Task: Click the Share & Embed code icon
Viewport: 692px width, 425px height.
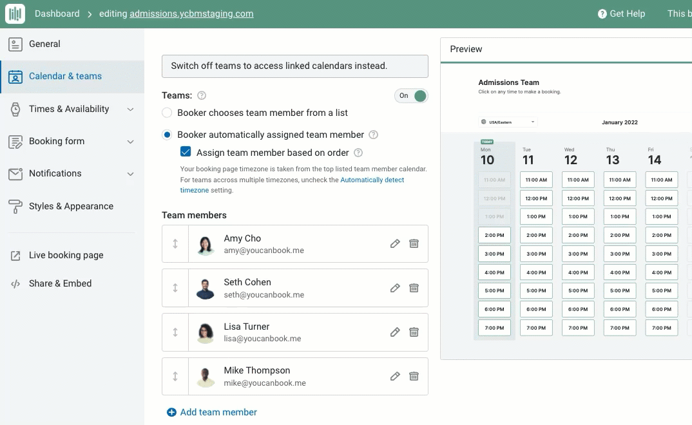Action: (15, 284)
